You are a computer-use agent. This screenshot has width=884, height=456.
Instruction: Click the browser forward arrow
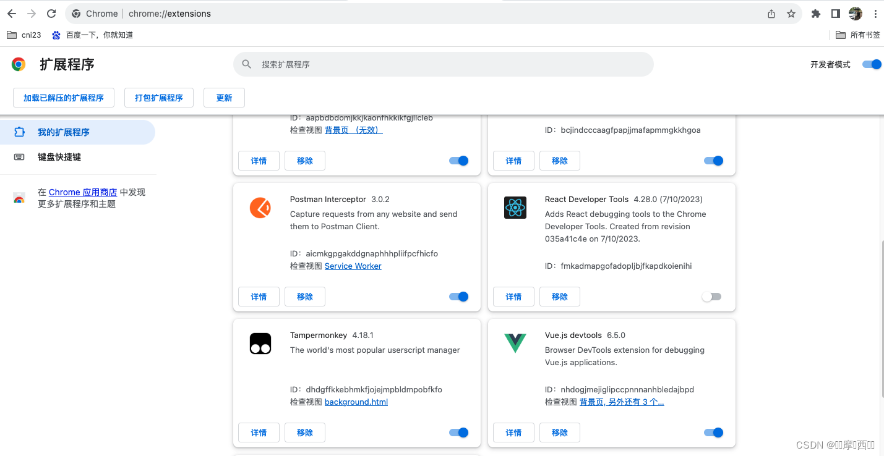tap(32, 14)
